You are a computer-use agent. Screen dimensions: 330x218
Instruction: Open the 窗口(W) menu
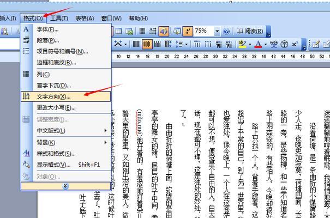[111, 19]
